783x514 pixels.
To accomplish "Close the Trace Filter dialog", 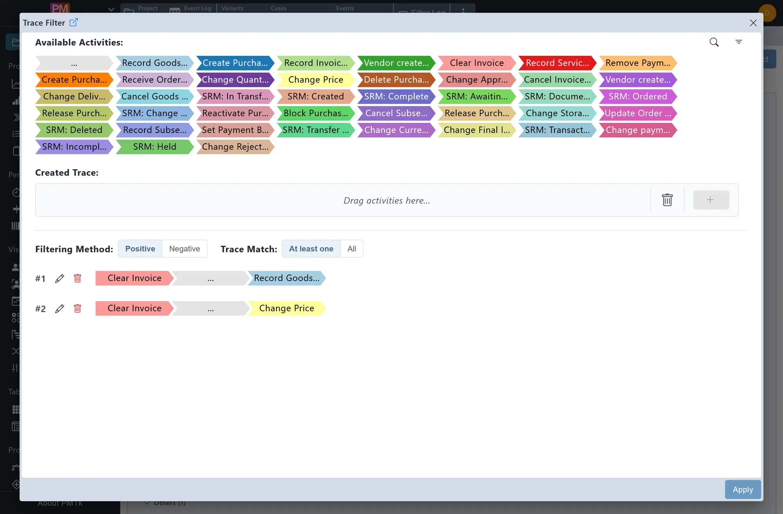I will (x=753, y=23).
